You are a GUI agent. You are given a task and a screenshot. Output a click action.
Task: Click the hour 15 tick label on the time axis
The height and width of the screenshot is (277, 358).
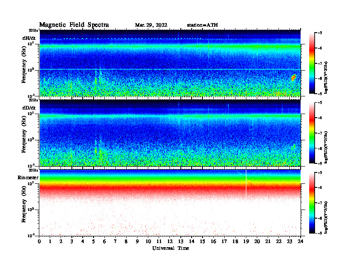(x=203, y=241)
